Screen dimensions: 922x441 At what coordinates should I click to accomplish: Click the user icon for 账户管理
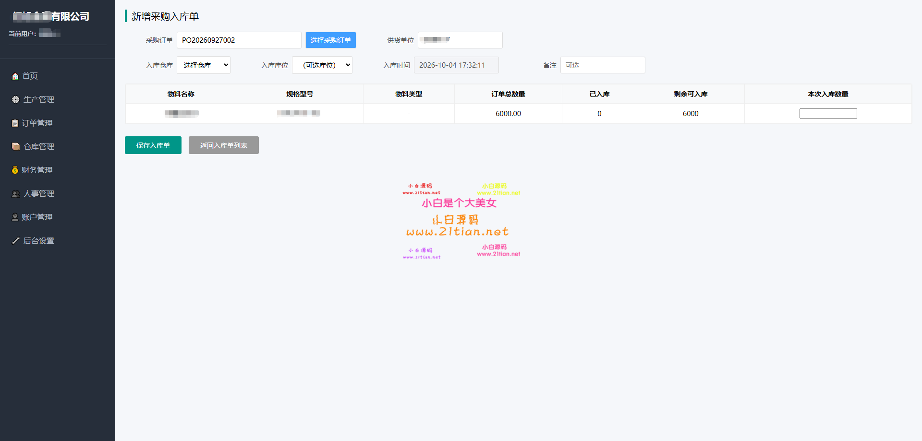15,217
